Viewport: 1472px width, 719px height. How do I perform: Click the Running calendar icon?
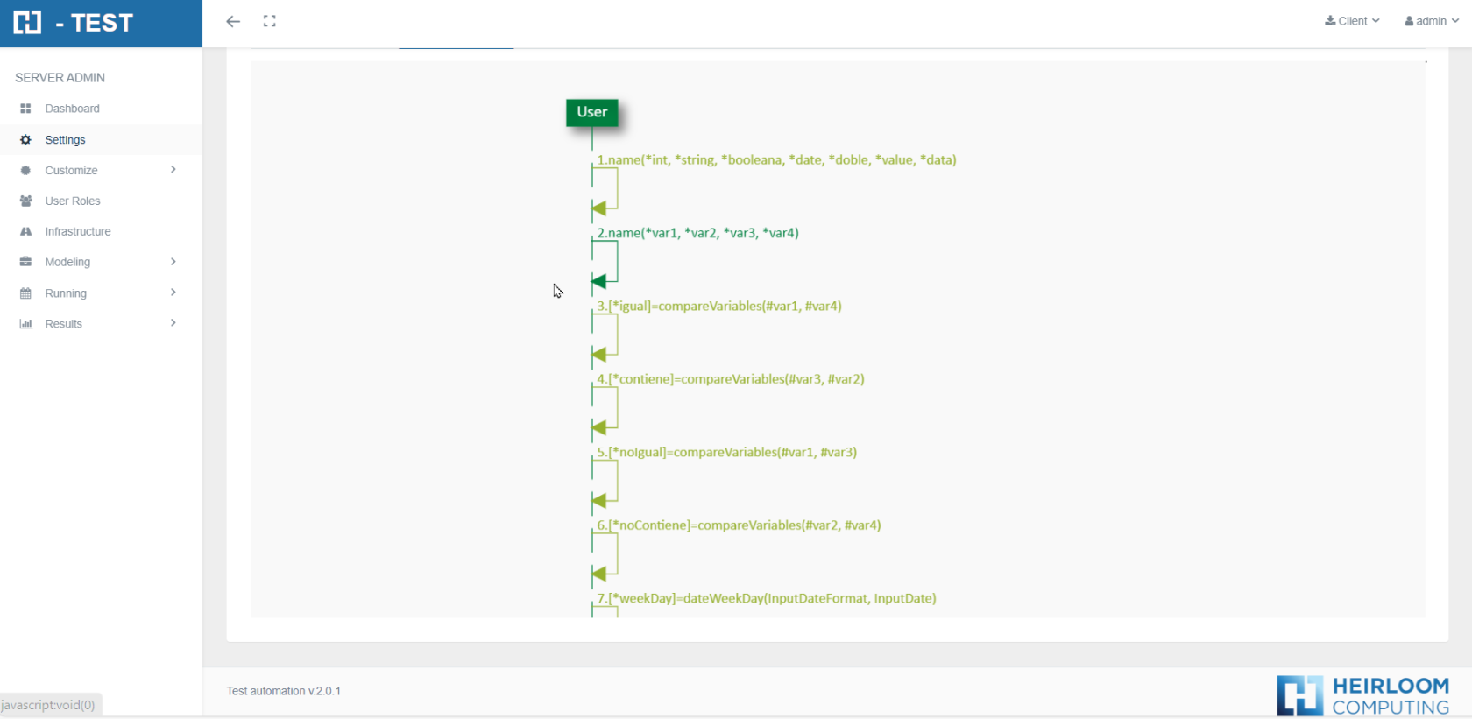pyautogui.click(x=25, y=293)
